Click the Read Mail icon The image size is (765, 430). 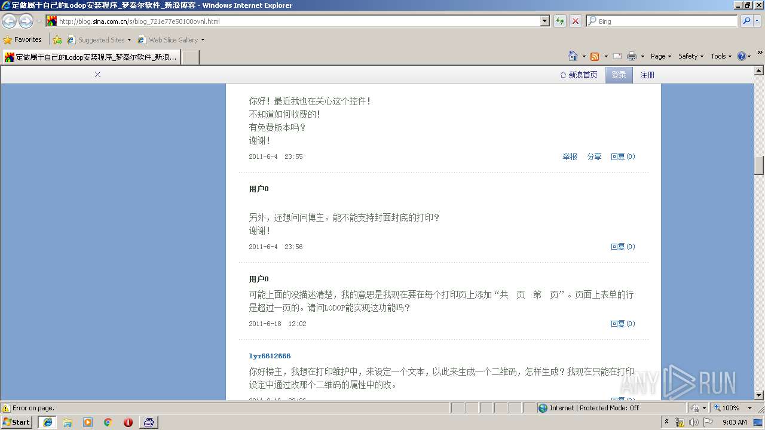(617, 56)
